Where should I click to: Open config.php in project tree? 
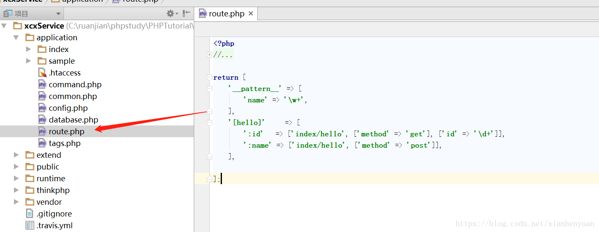point(68,108)
